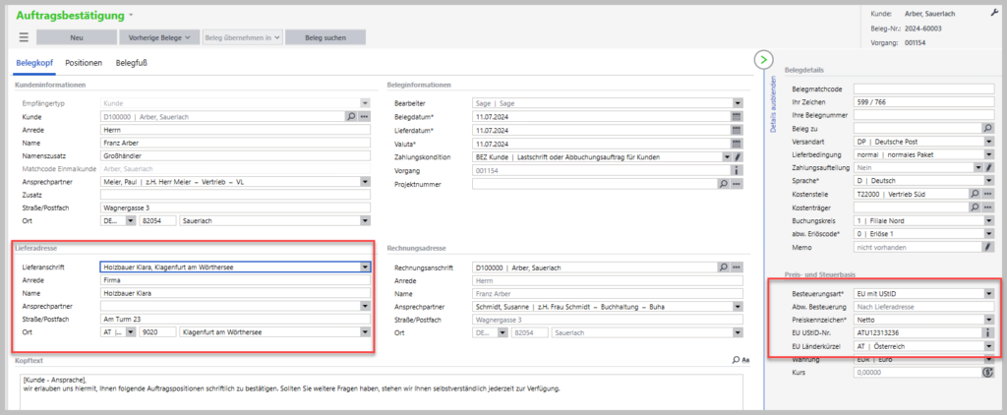Open the Besteuerungsart dropdown
1007x415 pixels.
[x=988, y=293]
